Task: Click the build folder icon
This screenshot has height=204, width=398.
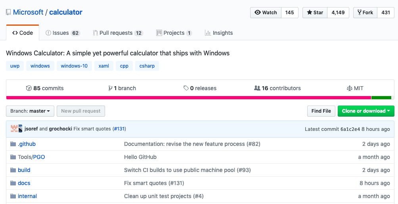Action: click(13, 170)
